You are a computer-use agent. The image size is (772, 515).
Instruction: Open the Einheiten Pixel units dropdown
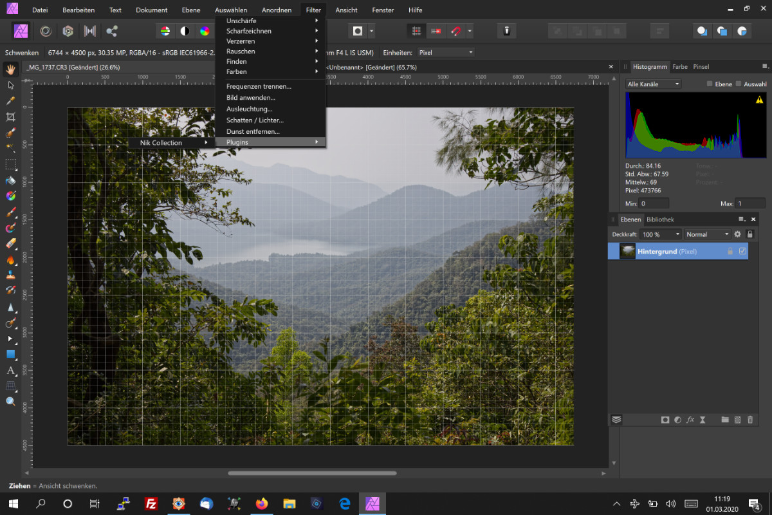[x=445, y=52]
